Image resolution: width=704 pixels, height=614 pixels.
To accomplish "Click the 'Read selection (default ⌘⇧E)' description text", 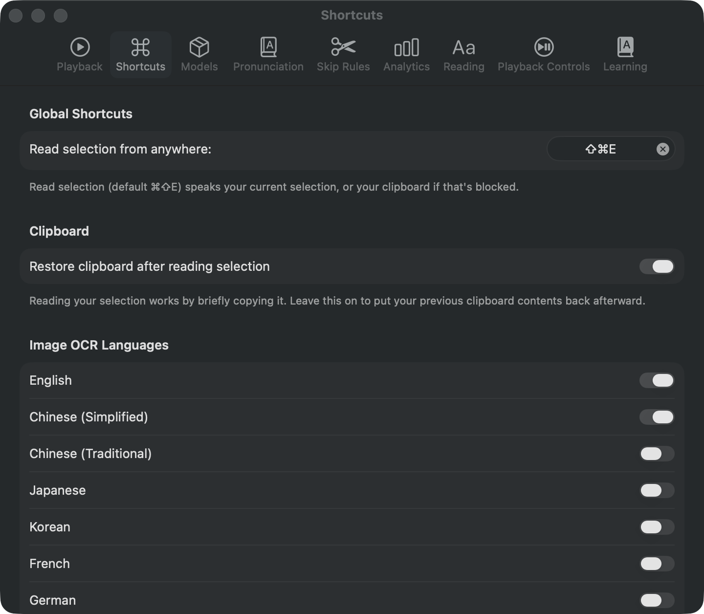I will tap(274, 187).
